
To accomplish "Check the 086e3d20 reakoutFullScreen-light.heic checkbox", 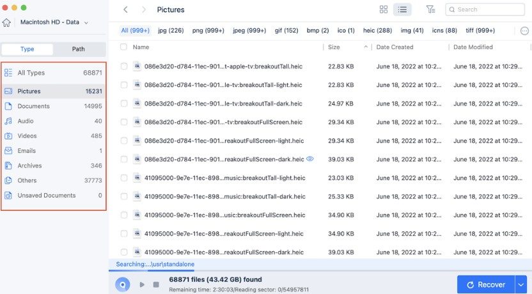I will [x=124, y=141].
